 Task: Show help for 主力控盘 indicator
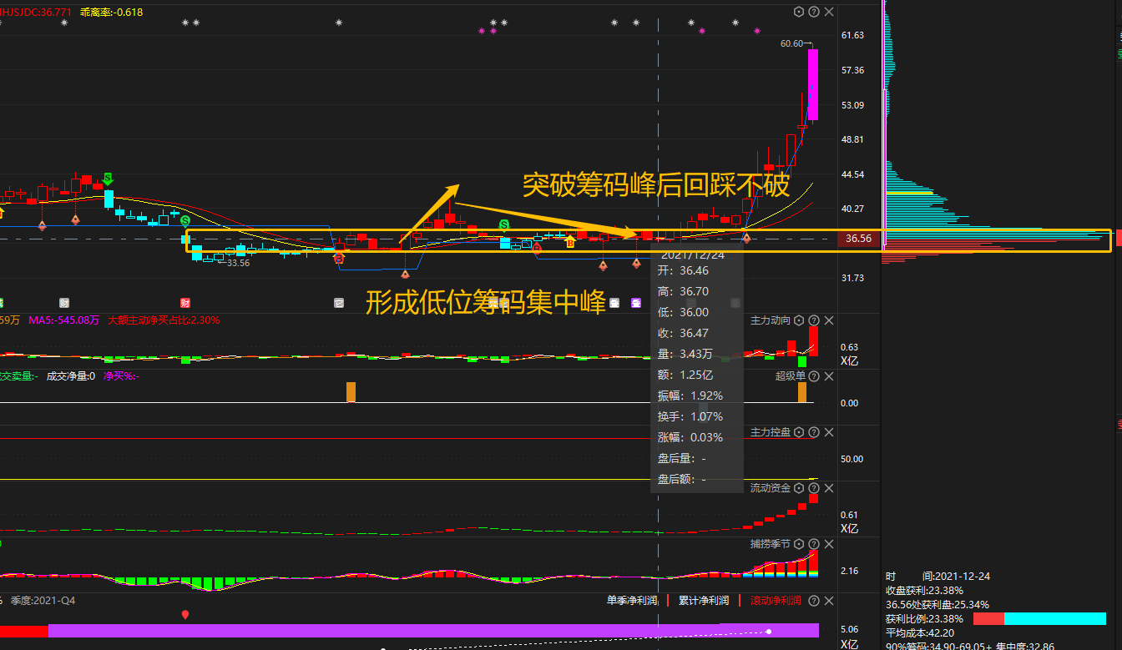tap(814, 432)
